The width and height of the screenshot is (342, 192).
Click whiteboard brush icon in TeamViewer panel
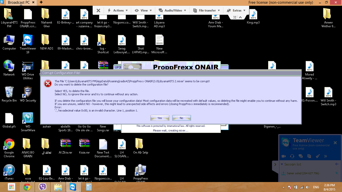click(317, 156)
